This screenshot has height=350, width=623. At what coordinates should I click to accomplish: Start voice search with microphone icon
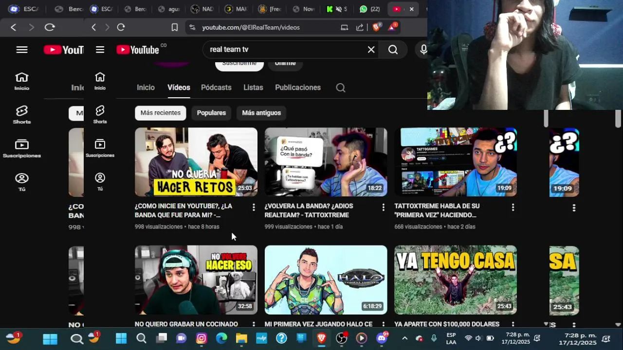pos(422,50)
